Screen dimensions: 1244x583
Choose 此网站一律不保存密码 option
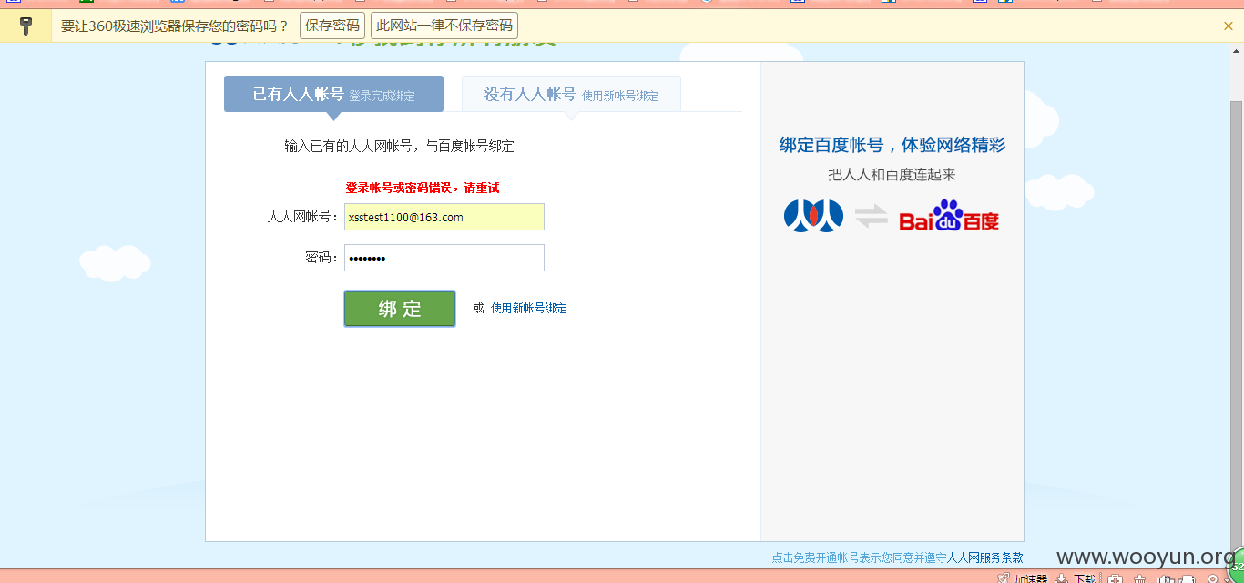click(x=444, y=26)
